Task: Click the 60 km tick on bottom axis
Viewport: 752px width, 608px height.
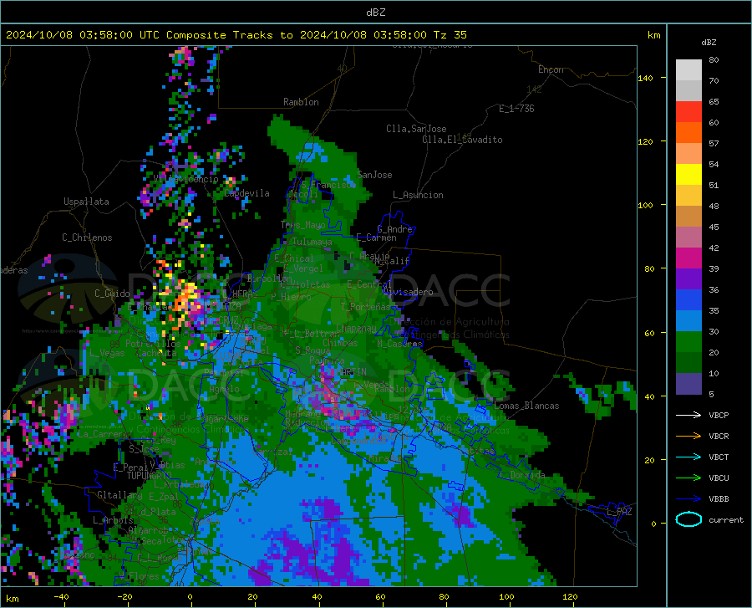Action: click(380, 596)
